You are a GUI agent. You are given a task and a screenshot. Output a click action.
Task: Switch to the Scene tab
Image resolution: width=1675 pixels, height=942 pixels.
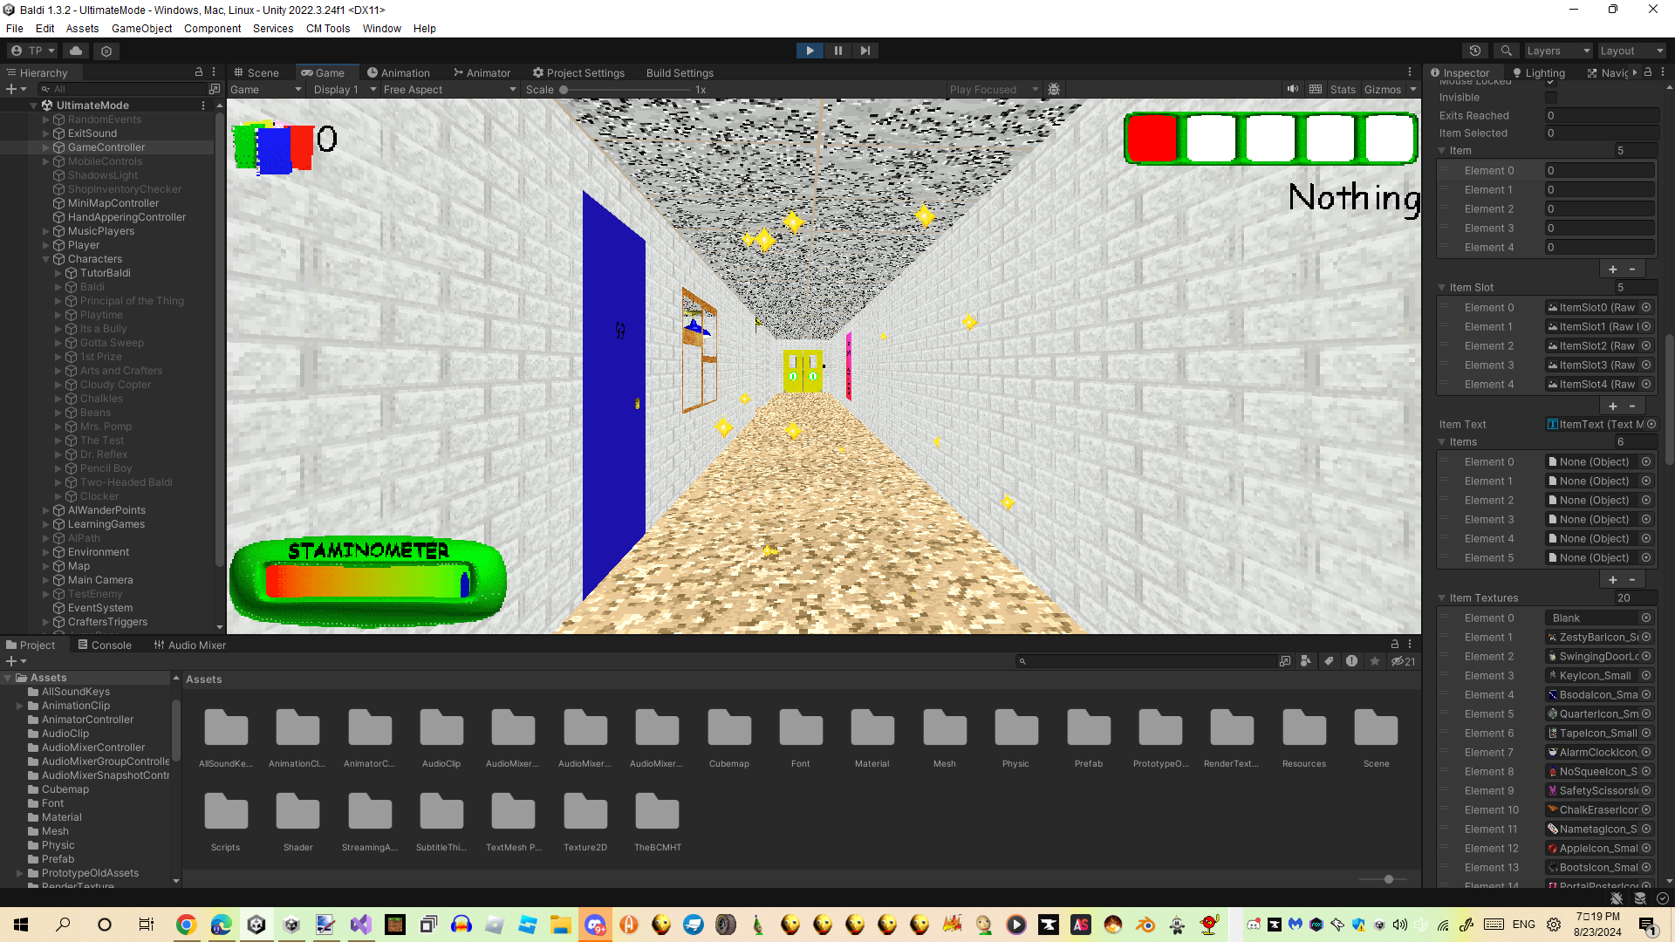[256, 72]
